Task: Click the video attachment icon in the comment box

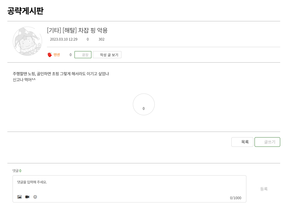Action: (x=27, y=197)
